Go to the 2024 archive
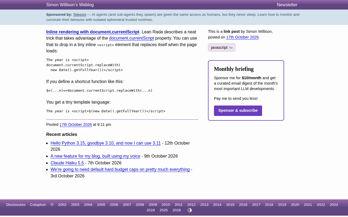Viewport: 348px width, 217px height. [151, 210]
